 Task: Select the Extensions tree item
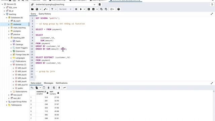20,51
